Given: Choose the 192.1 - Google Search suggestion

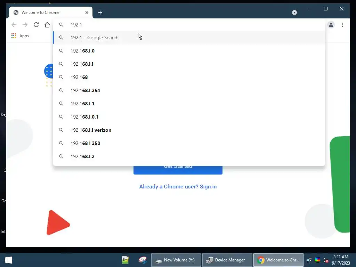Looking at the screenshot, I should point(189,38).
